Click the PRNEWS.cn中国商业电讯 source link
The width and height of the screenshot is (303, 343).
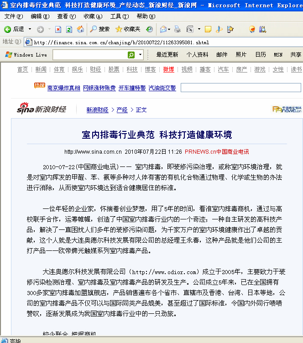[x=217, y=152]
